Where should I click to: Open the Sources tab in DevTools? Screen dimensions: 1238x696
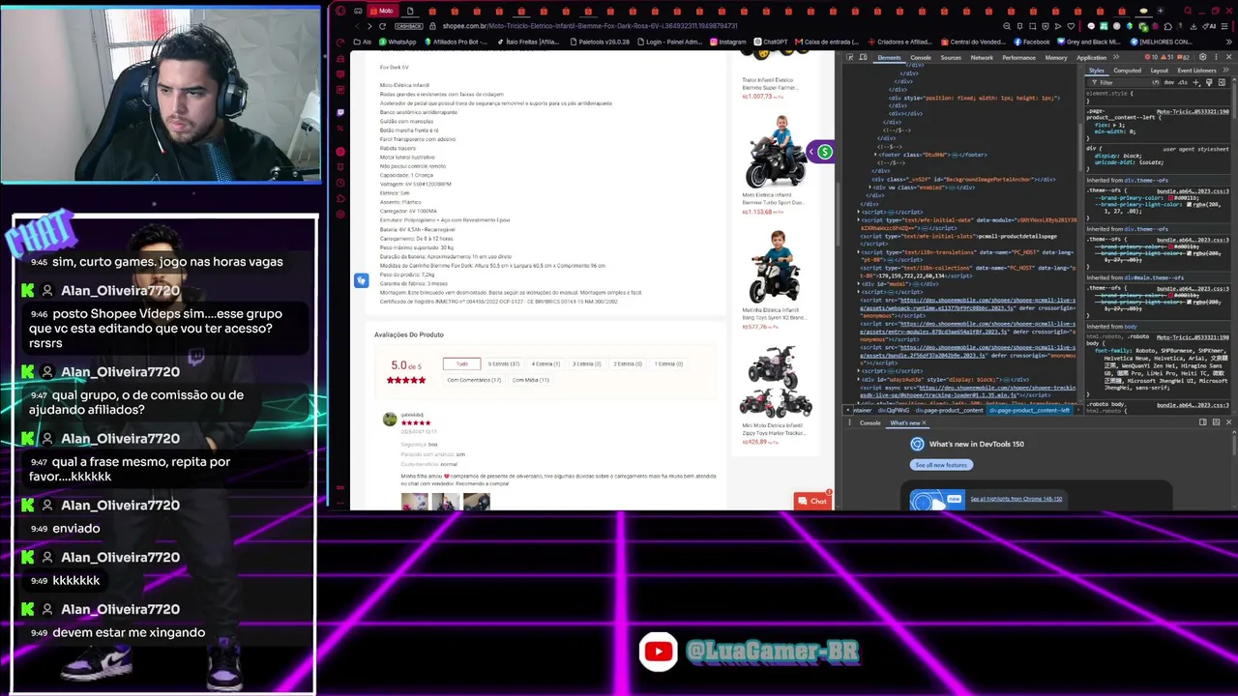click(951, 57)
